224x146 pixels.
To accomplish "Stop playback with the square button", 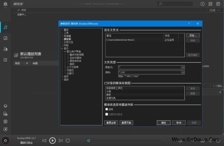I will [x=68, y=140].
